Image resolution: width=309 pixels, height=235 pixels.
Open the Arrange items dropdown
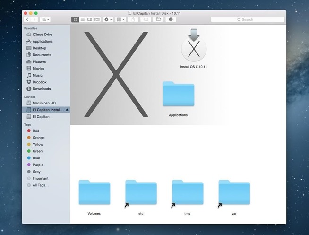[120, 19]
